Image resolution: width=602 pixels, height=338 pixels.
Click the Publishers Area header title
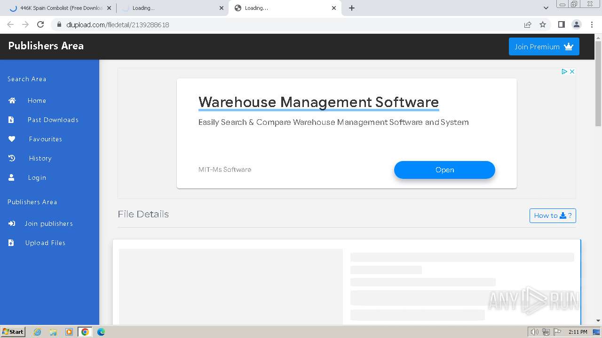pos(46,46)
